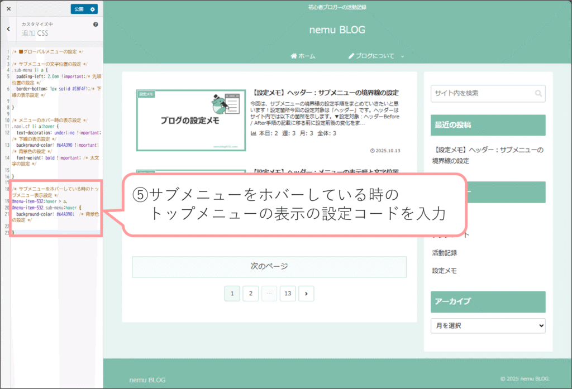Expand the chevron next to ブログについて
Image resolution: width=572 pixels, height=389 pixels.
[403, 56]
